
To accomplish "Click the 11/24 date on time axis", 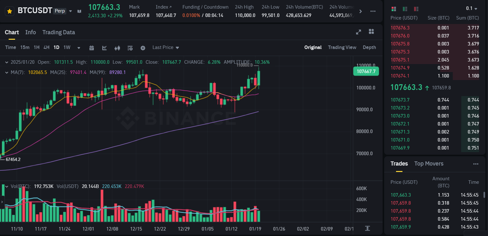I will (65, 229).
